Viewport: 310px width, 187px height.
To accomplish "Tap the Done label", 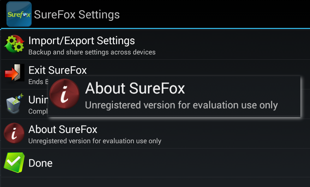I will (41, 163).
